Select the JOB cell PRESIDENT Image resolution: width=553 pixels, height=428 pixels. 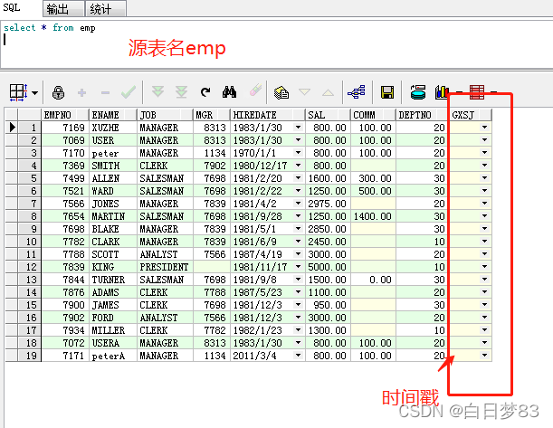[165, 267]
